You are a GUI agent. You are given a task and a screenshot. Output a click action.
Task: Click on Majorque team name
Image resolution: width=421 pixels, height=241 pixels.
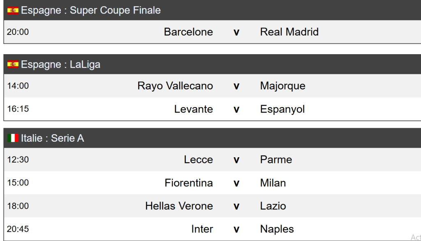(283, 86)
